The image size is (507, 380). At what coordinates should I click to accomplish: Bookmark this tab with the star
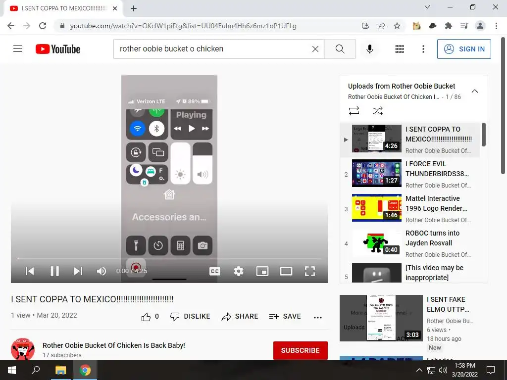(x=397, y=26)
